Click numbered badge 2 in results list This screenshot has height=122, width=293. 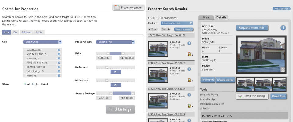(x=189, y=69)
